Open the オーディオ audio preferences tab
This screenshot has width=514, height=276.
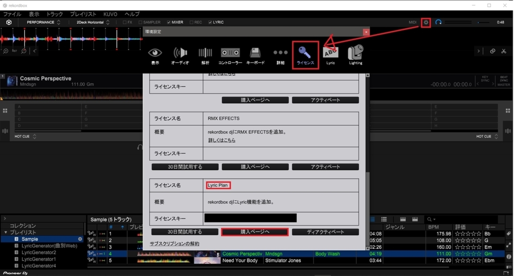click(180, 55)
